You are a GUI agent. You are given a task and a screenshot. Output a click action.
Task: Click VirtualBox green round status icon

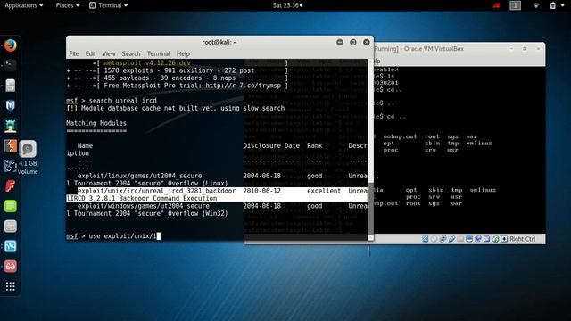[495, 239]
